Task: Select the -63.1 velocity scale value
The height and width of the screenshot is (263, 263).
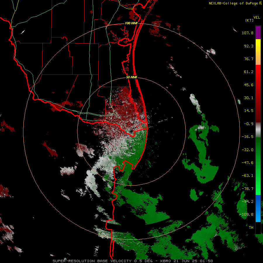Action: (x=248, y=176)
